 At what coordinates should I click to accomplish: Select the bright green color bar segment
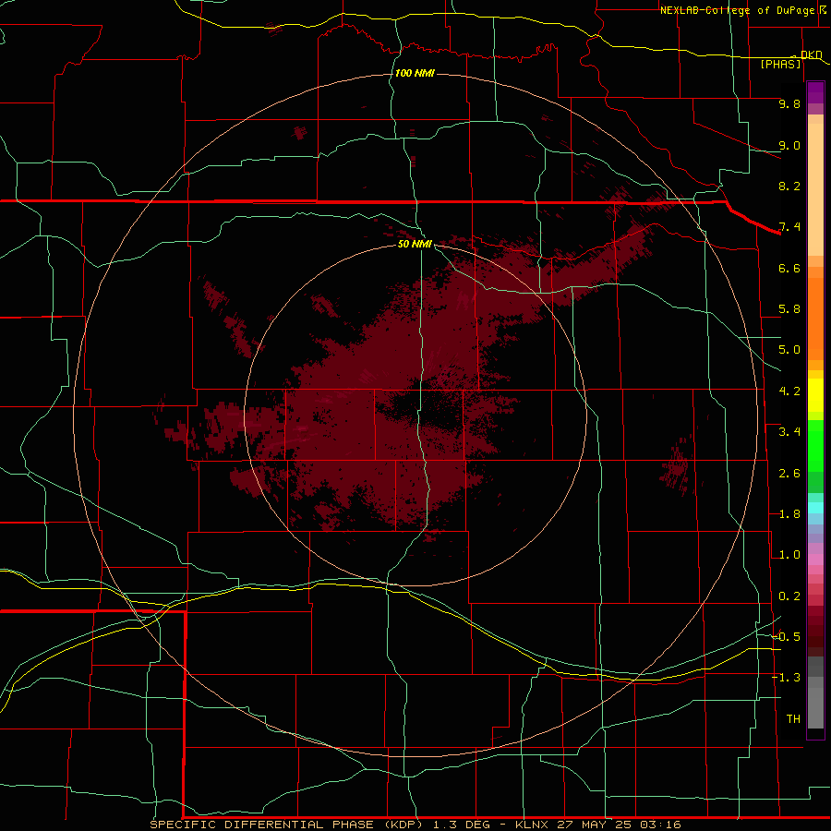point(815,445)
